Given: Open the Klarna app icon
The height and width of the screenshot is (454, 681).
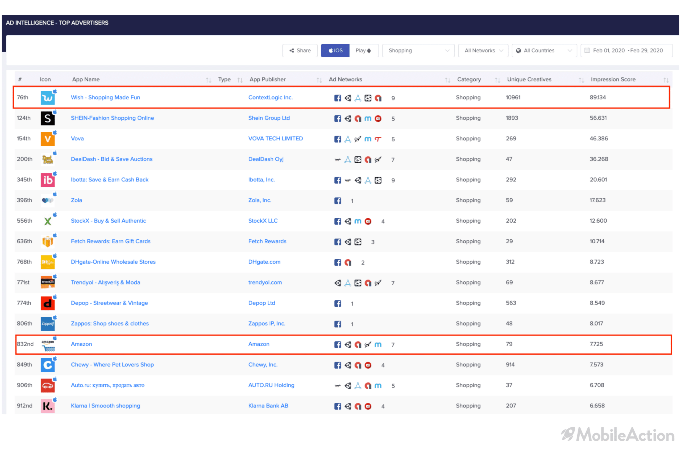Looking at the screenshot, I should tap(48, 406).
